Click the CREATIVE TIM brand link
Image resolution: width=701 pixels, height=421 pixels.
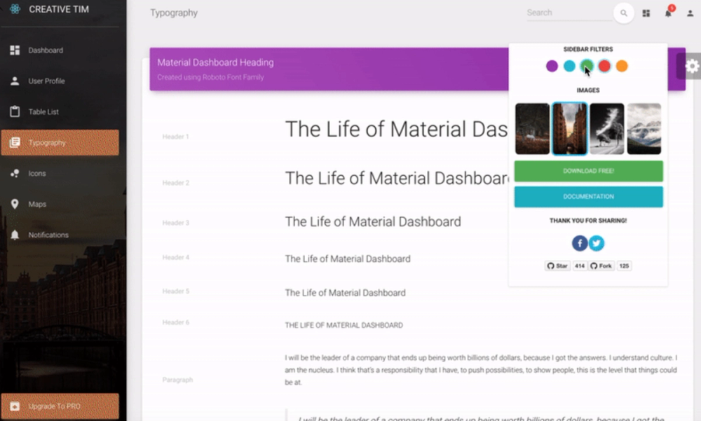[59, 9]
